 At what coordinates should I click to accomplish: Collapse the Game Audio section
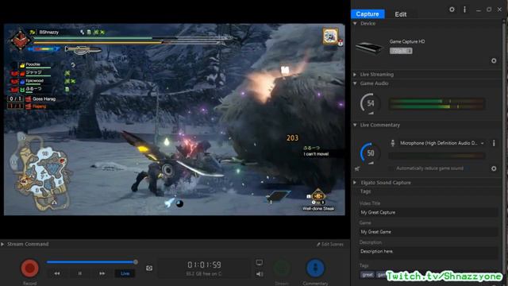click(x=355, y=83)
